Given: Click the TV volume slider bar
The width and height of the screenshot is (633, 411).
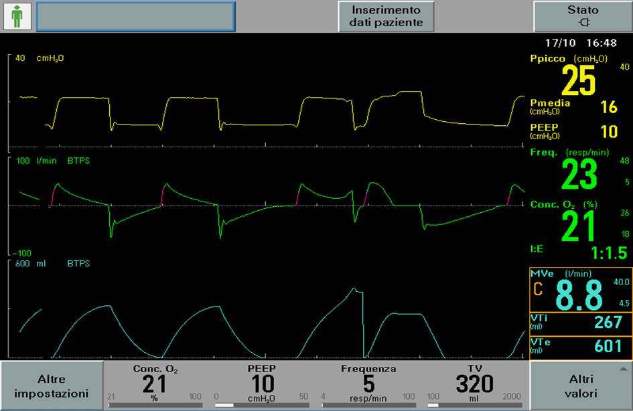Looking at the screenshot, I should 474,405.
